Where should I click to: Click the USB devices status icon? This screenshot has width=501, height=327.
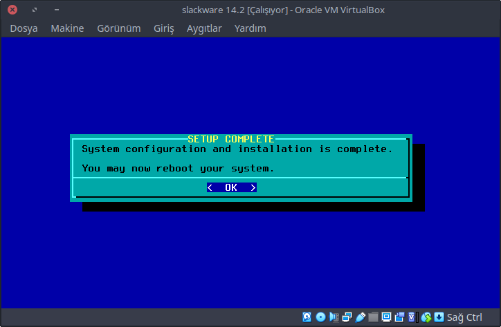(x=360, y=317)
